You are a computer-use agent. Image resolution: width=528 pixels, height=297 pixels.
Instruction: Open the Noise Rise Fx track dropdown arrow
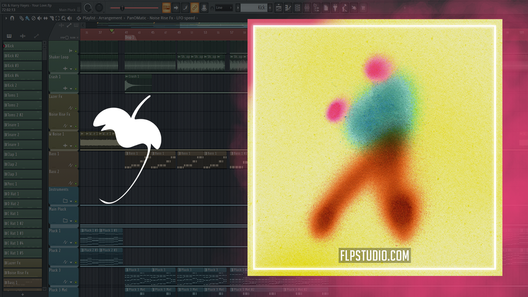71,126
